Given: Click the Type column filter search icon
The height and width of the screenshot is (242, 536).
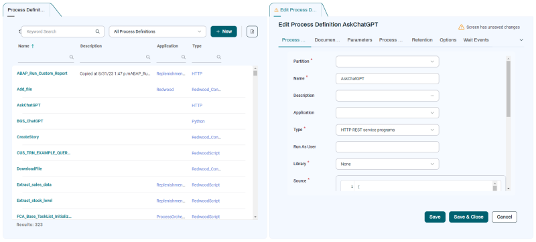Looking at the screenshot, I should click(x=219, y=57).
